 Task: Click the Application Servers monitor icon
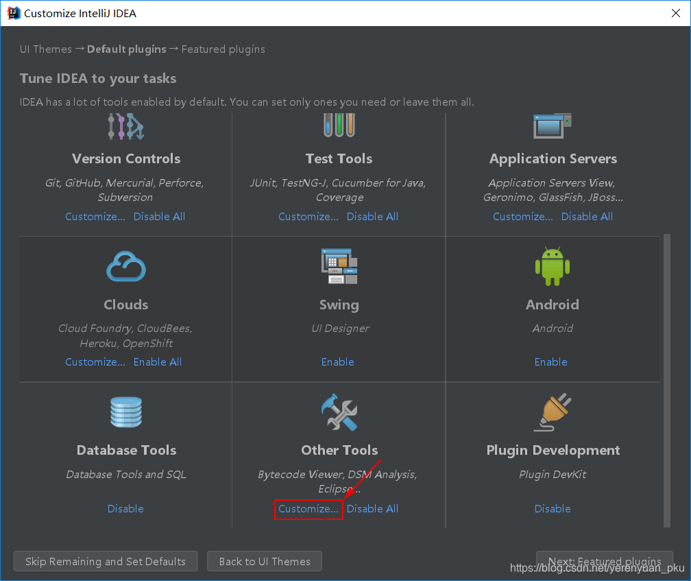click(553, 126)
